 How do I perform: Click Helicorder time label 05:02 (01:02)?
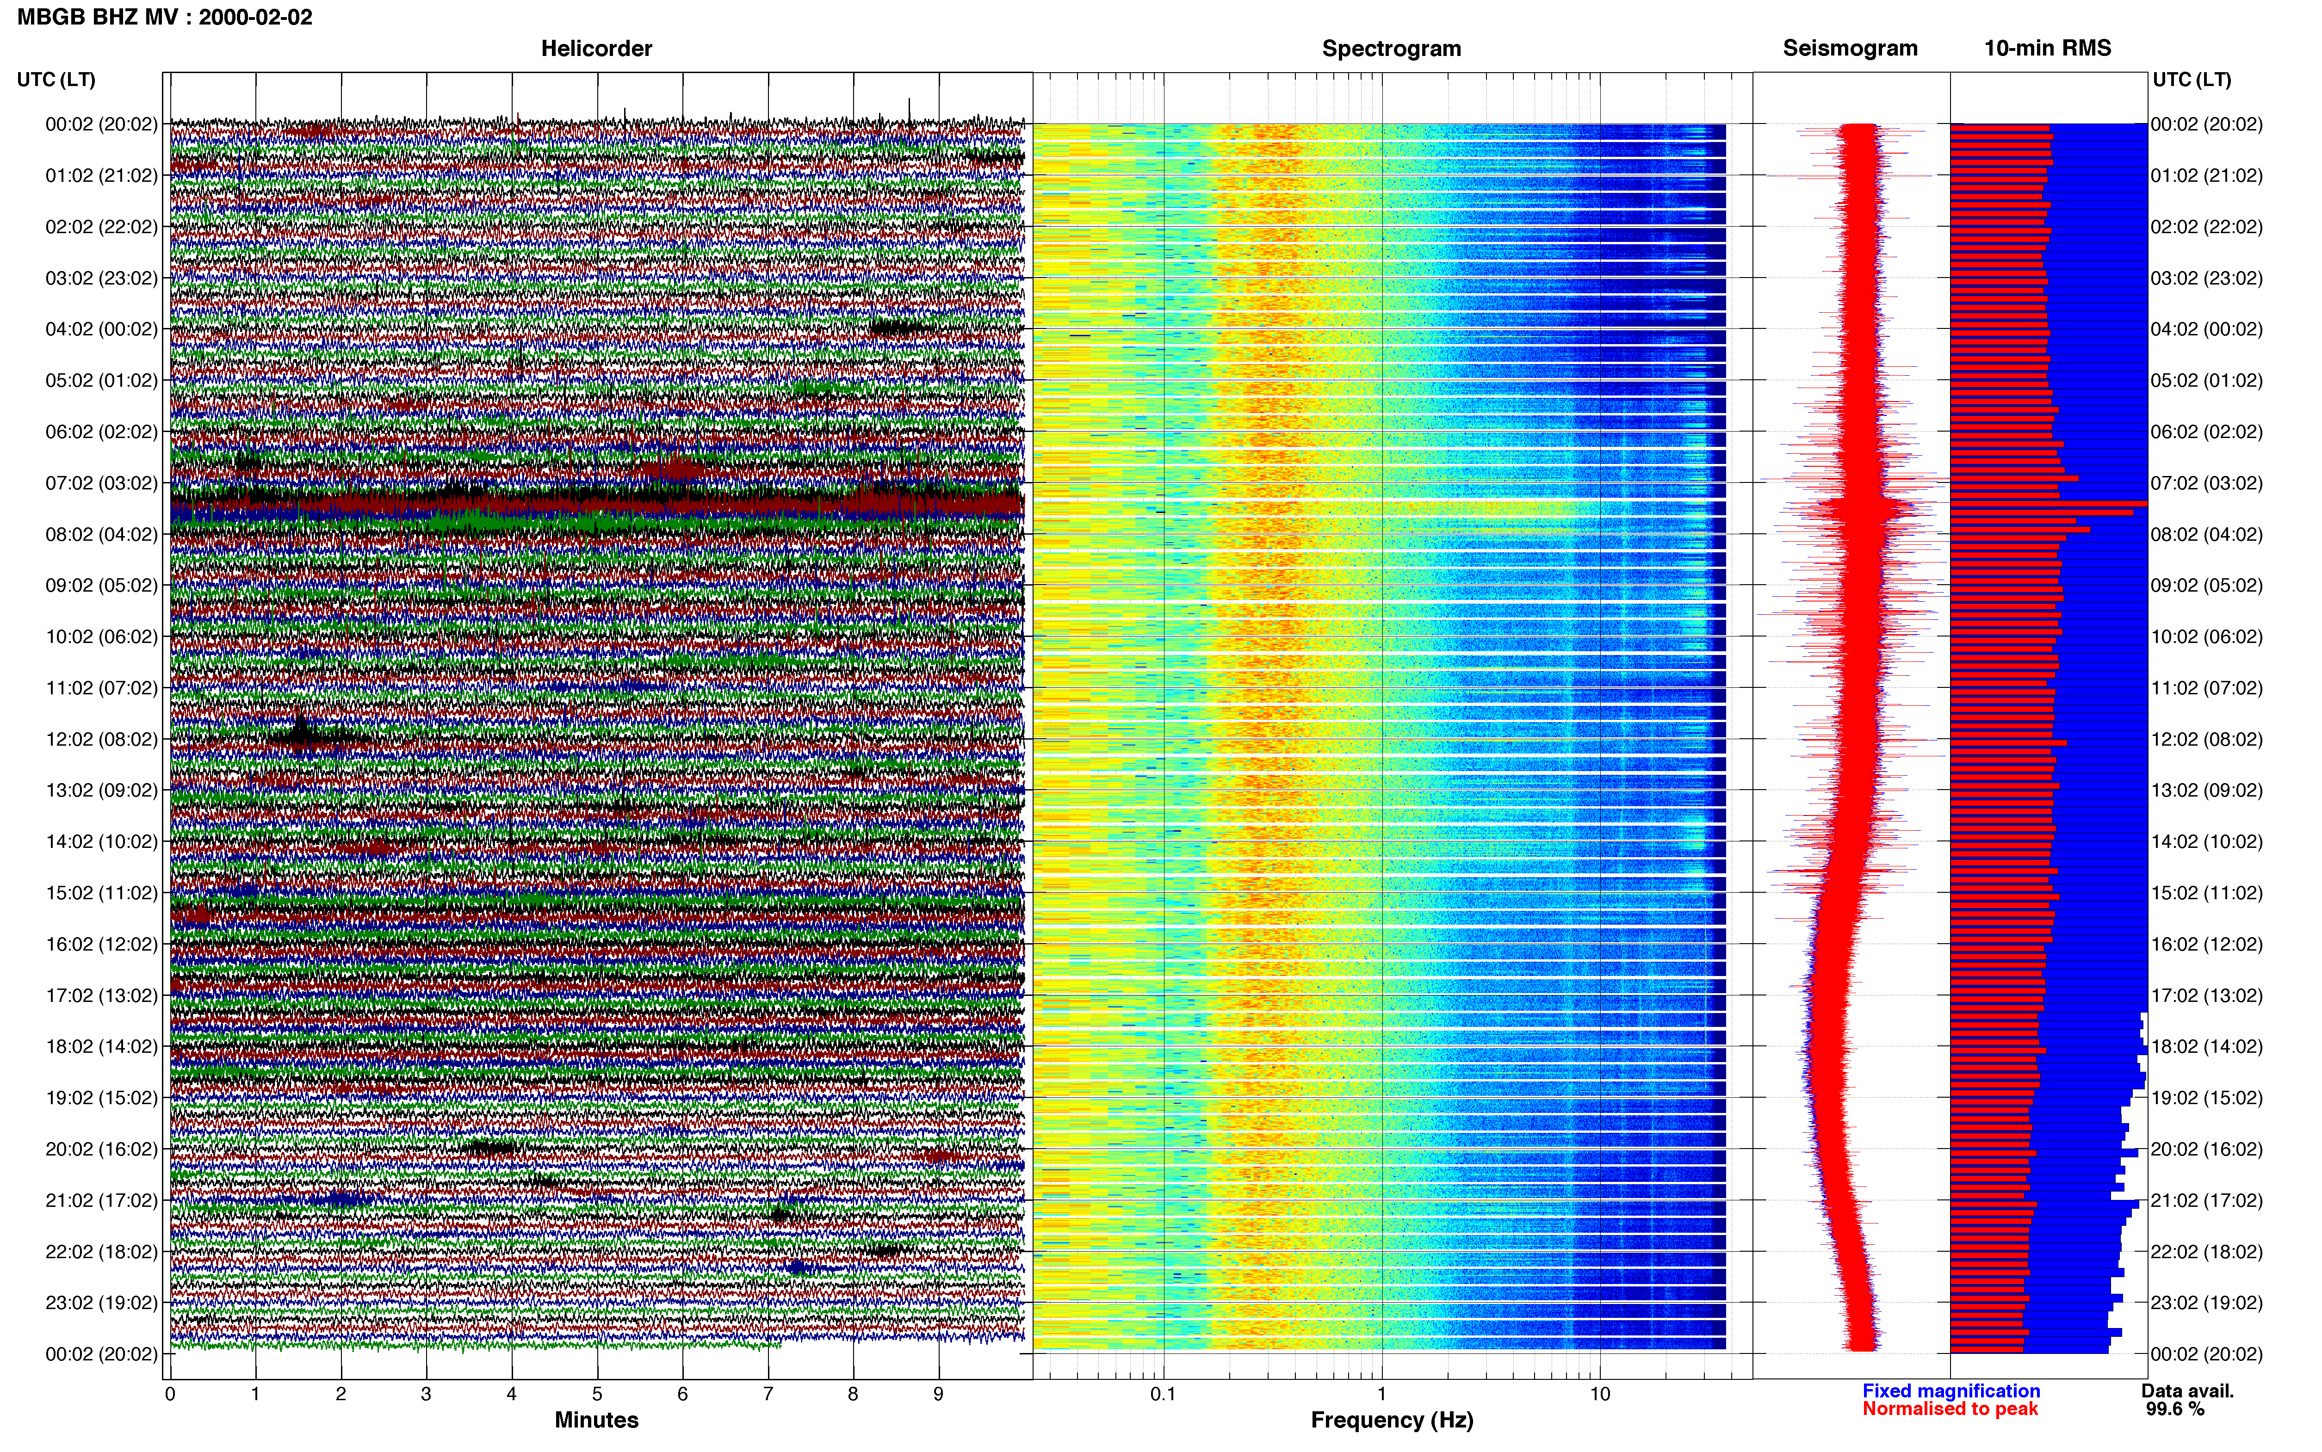[x=102, y=380]
